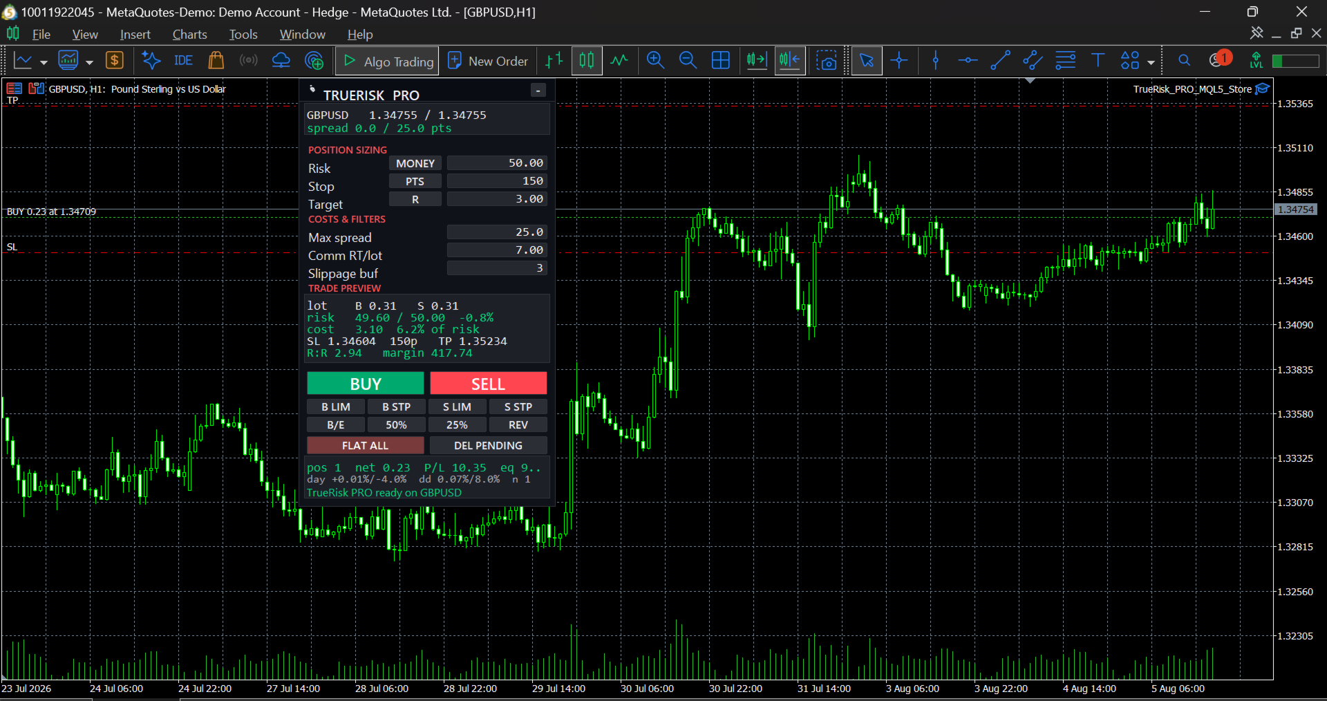Select the horizontal line drawing tool
Screen dimensions: 1327x701
pos(968,61)
